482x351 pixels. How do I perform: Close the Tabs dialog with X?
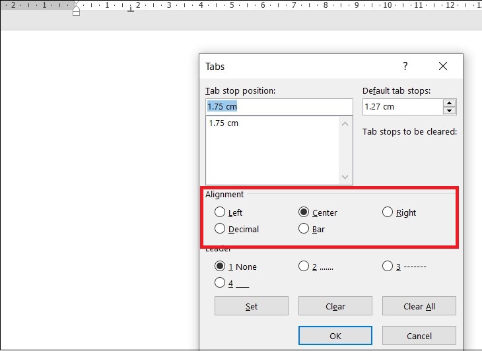coord(443,66)
